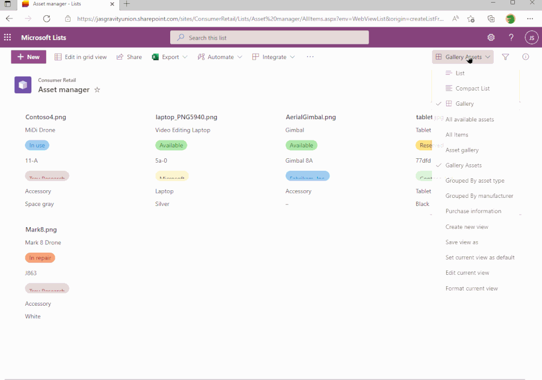Open the Filters pane
Viewport: 542px width, 380px height.
pos(505,57)
